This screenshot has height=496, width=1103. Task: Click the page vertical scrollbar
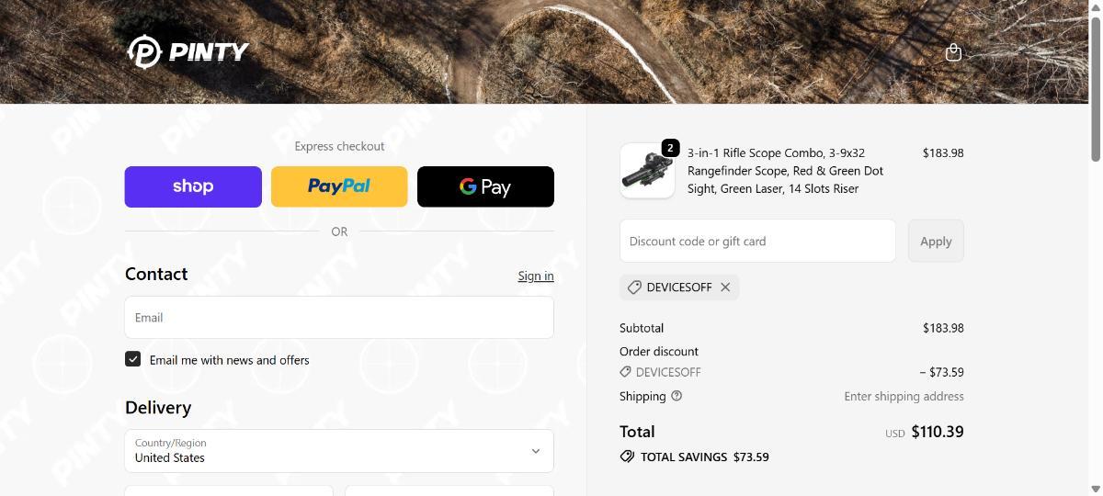point(1095,90)
